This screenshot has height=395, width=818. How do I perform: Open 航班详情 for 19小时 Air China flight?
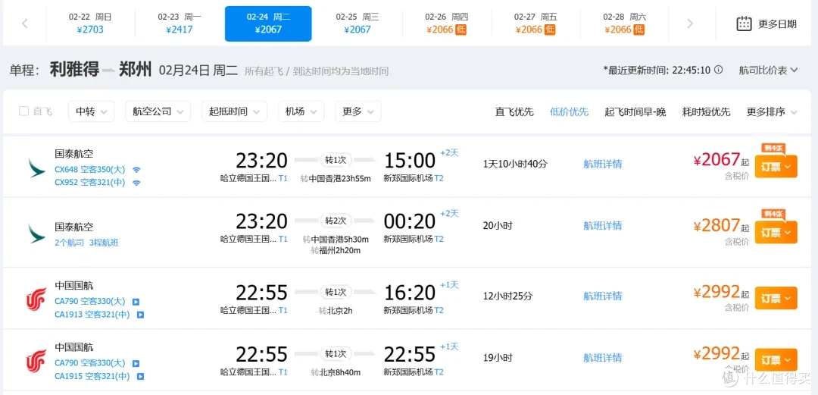coord(603,358)
